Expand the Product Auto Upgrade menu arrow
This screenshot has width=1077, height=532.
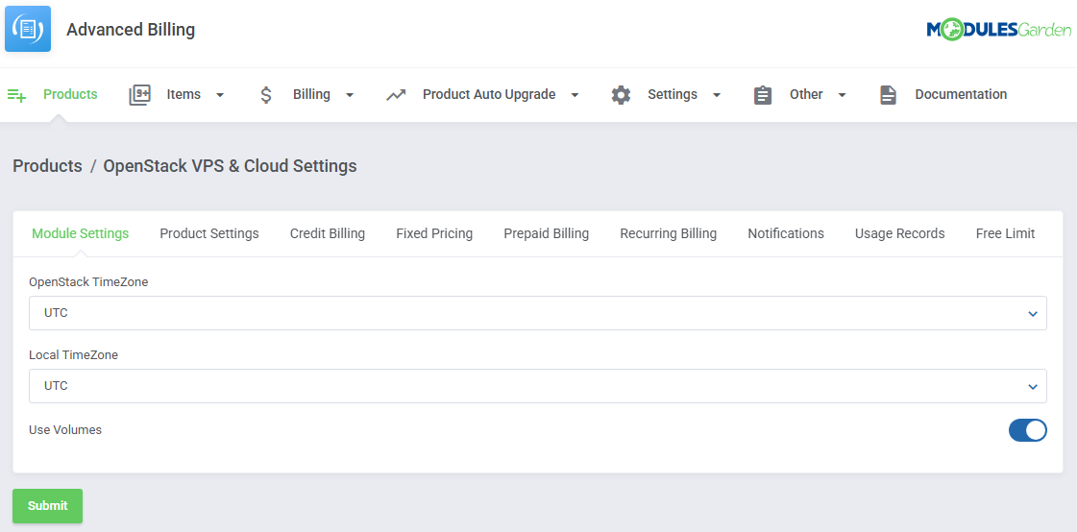(575, 95)
